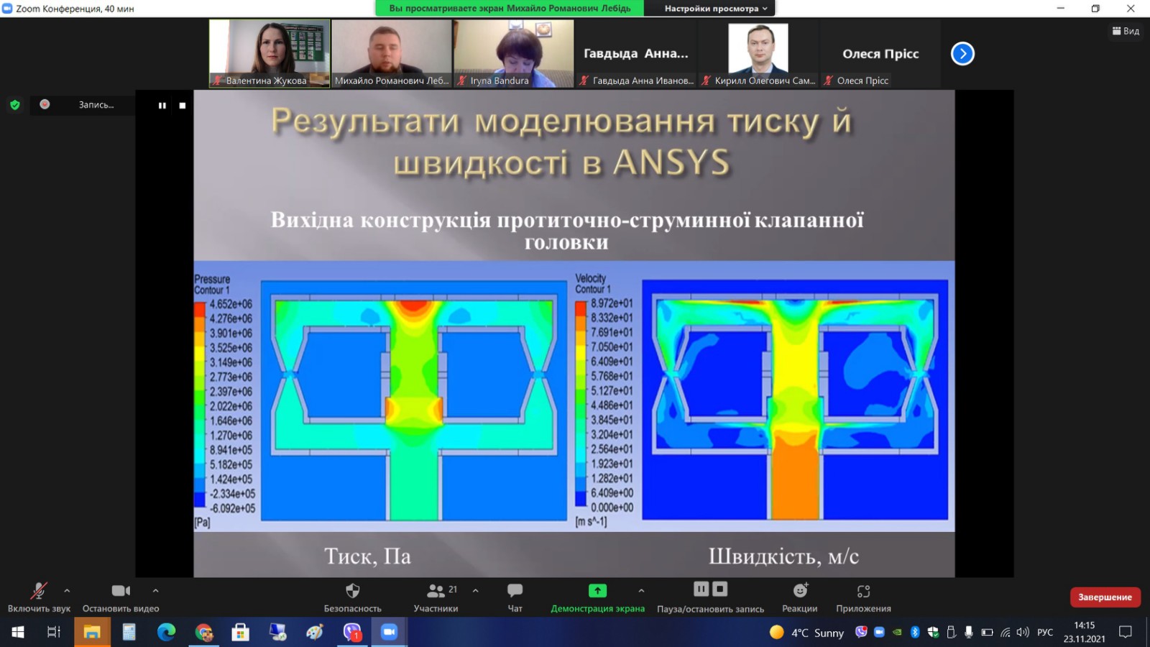Open Microsoft Store from taskbar

pyautogui.click(x=240, y=633)
